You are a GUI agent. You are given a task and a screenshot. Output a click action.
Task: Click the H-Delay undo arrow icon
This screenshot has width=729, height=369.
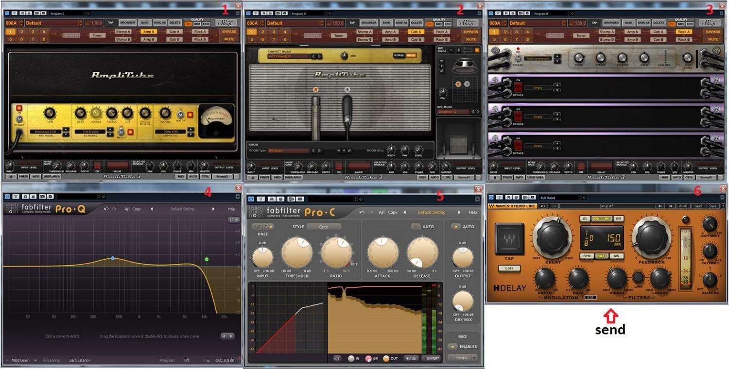543,206
